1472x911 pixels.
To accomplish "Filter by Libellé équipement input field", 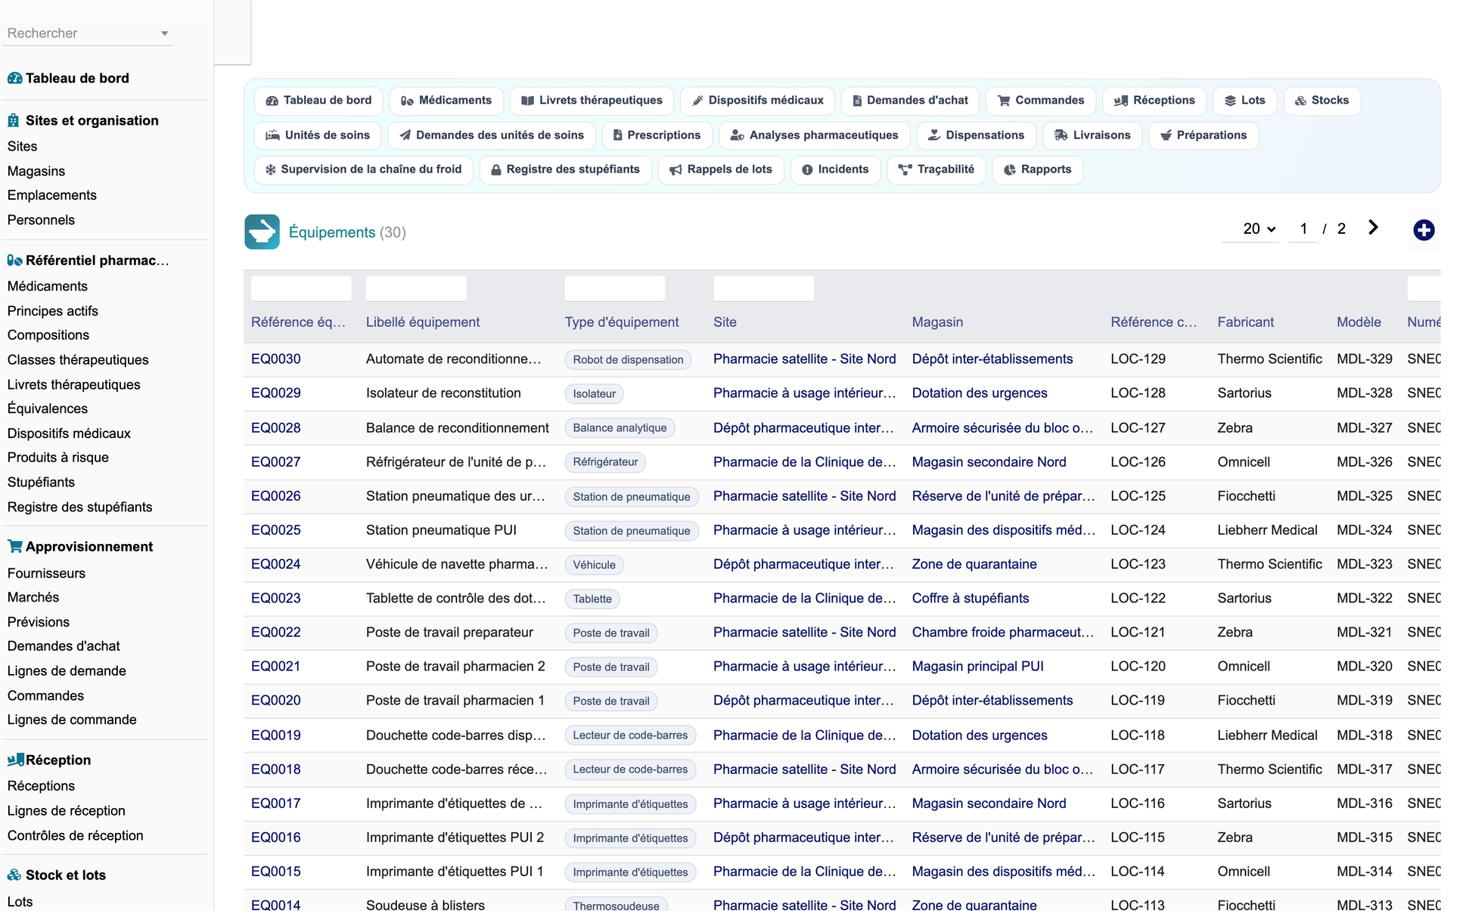I will coord(416,288).
